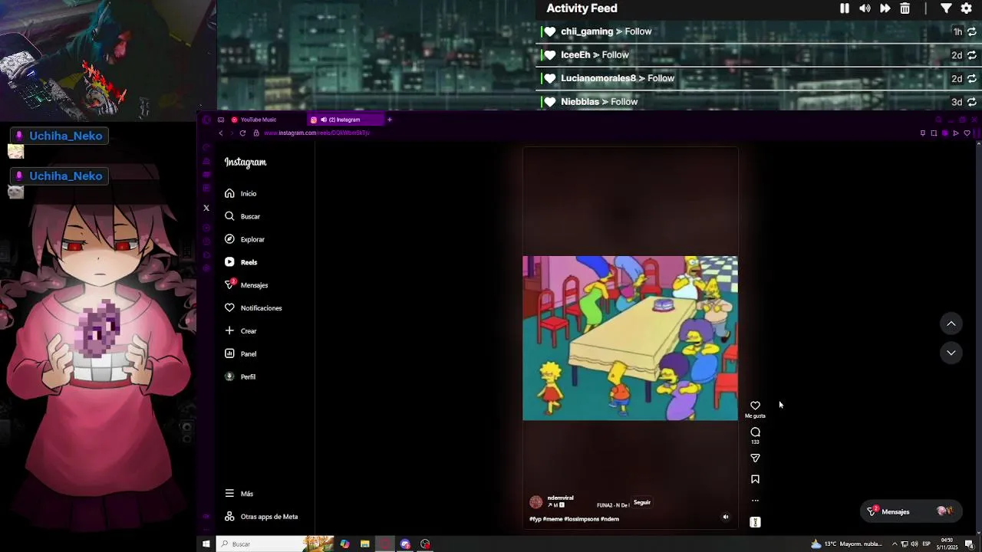Replay the IceeEh follow alert
This screenshot has height=552, width=982.
coord(971,55)
